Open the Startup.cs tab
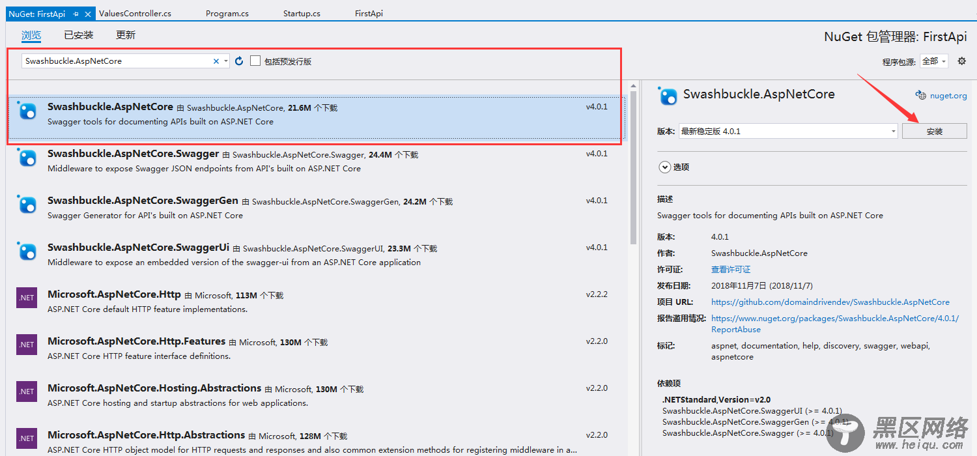977x456 pixels. click(302, 14)
